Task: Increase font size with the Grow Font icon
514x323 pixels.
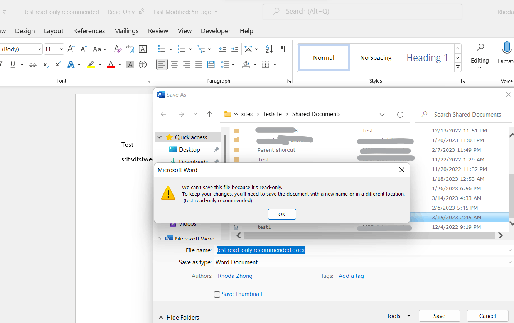Action: (71, 49)
